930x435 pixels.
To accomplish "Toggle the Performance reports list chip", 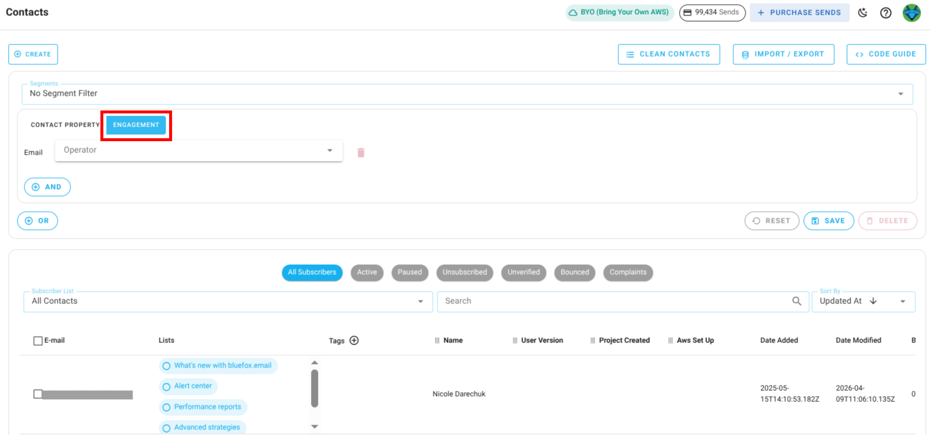I will click(202, 407).
